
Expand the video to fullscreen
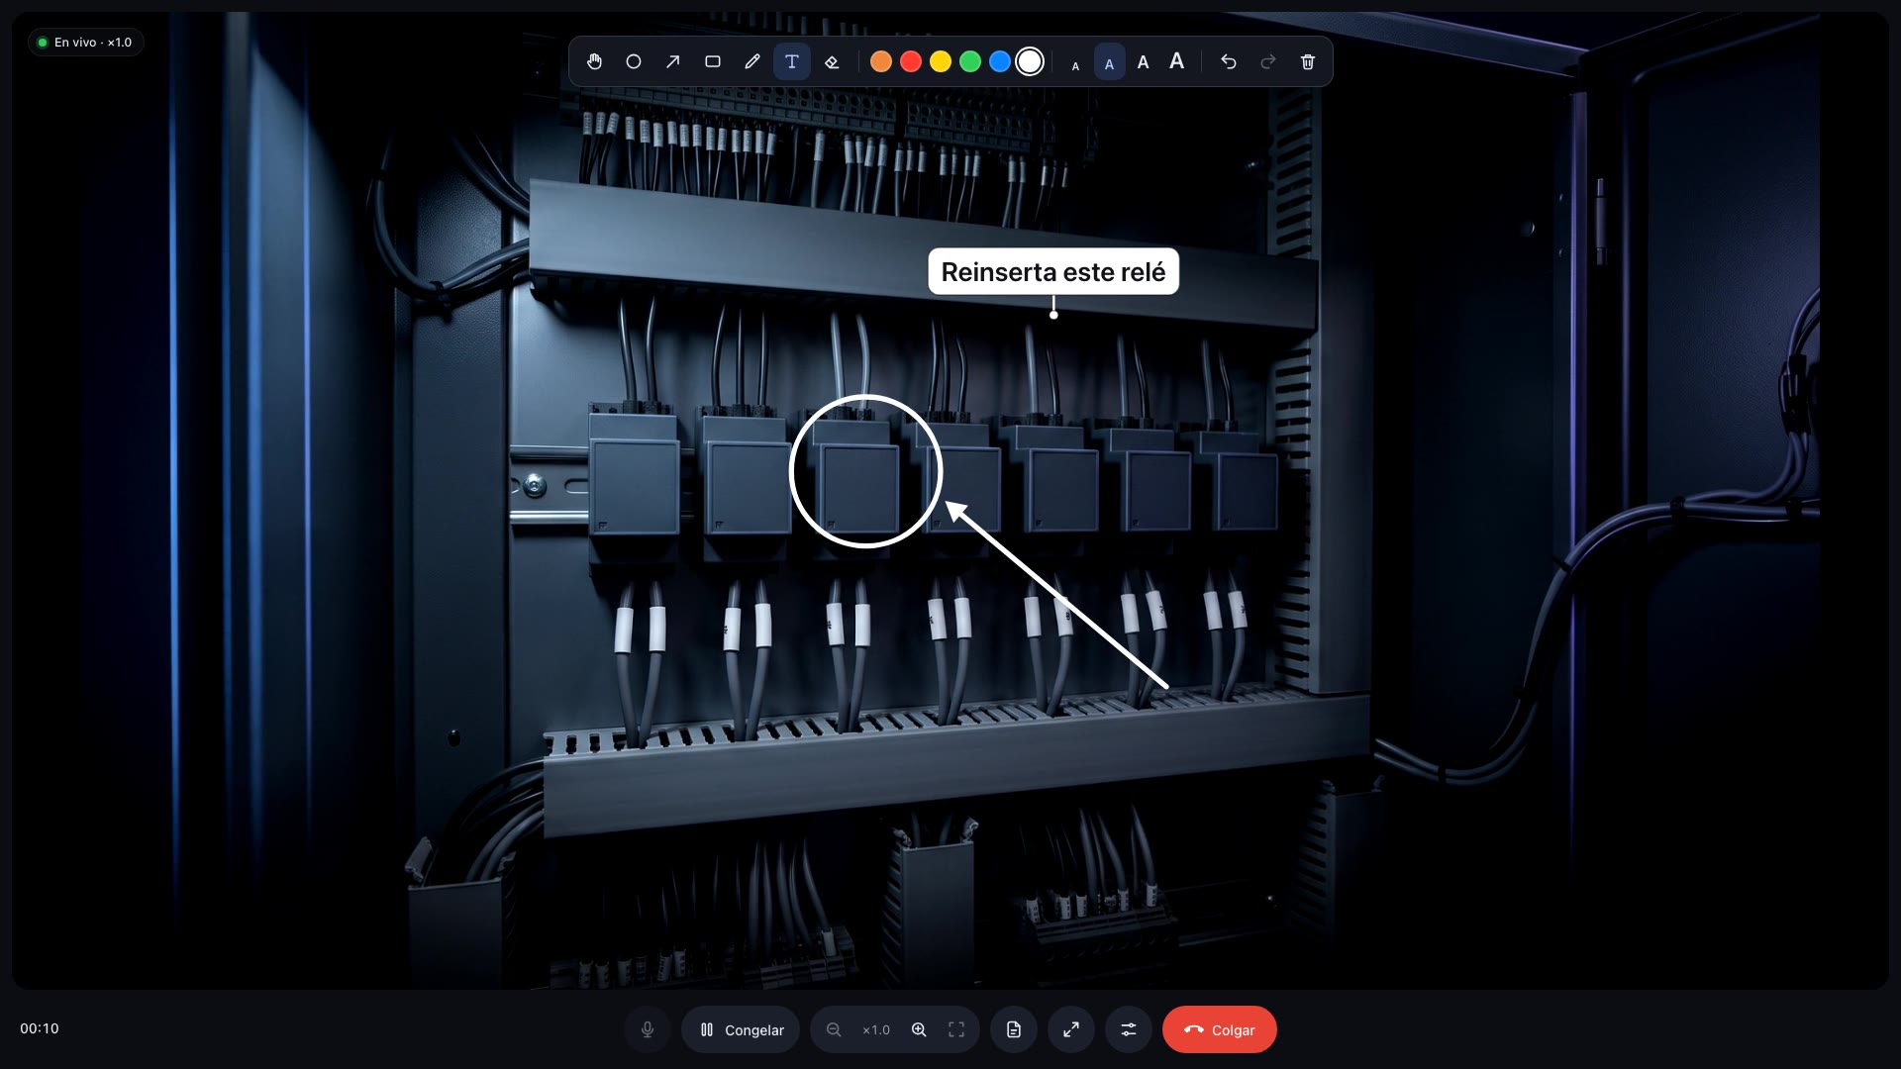[x=1071, y=1029]
